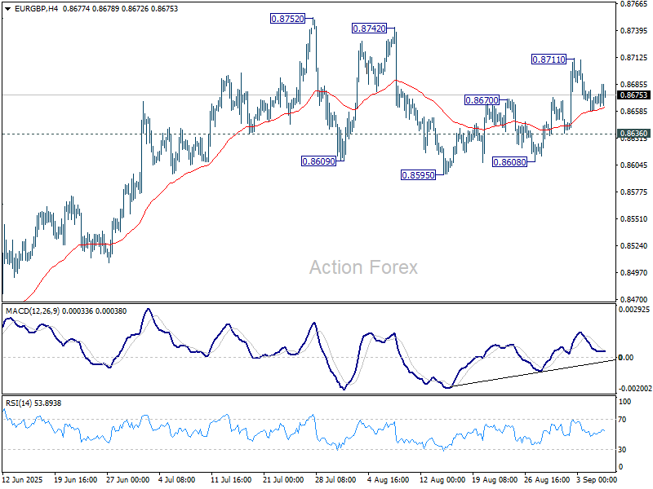Click the 11 Jul 16:00 time label
The height and width of the screenshot is (489, 653).
click(x=231, y=479)
